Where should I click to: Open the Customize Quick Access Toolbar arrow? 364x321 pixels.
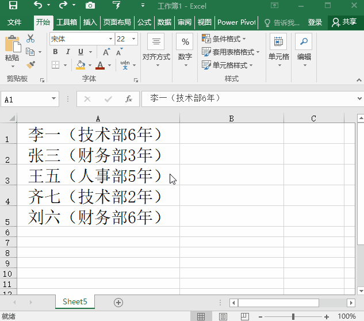coord(143,5)
